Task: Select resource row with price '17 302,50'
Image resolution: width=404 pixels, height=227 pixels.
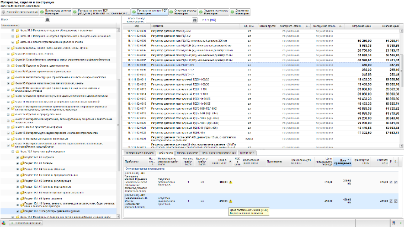Action: (x=261, y=133)
